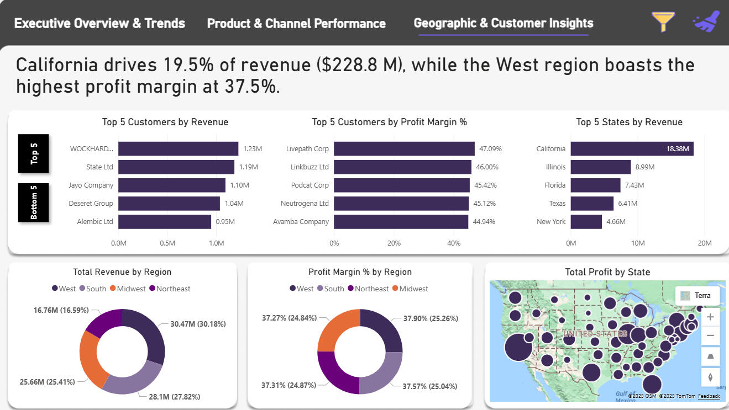The width and height of the screenshot is (729, 410).
Task: Click the Texas bubble on the map
Action: (x=591, y=372)
